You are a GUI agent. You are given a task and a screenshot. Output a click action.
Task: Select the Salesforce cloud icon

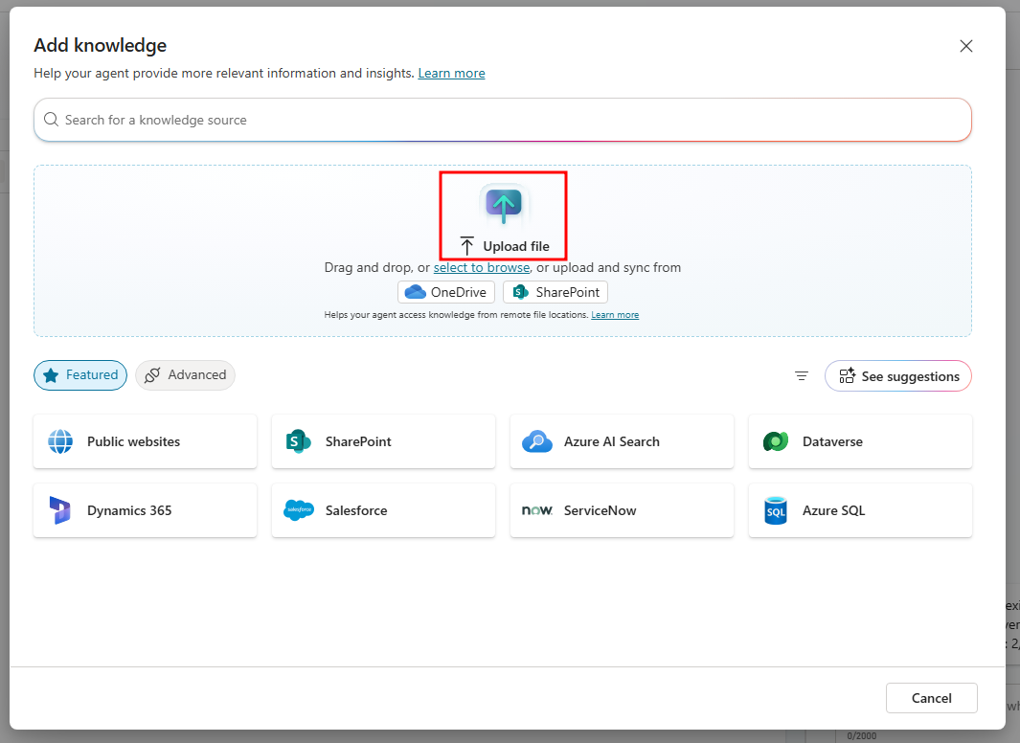pyautogui.click(x=299, y=510)
